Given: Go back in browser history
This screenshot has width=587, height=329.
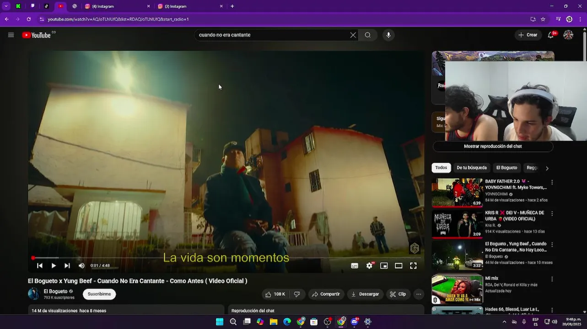Looking at the screenshot, I should [x=6, y=19].
